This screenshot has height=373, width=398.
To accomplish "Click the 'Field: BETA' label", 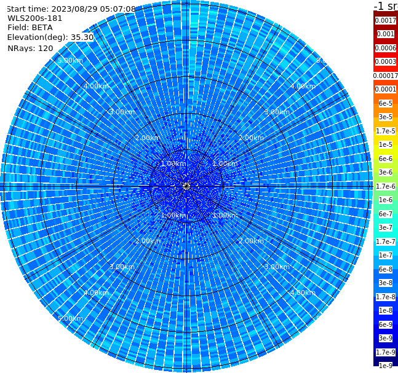I will pos(30,28).
